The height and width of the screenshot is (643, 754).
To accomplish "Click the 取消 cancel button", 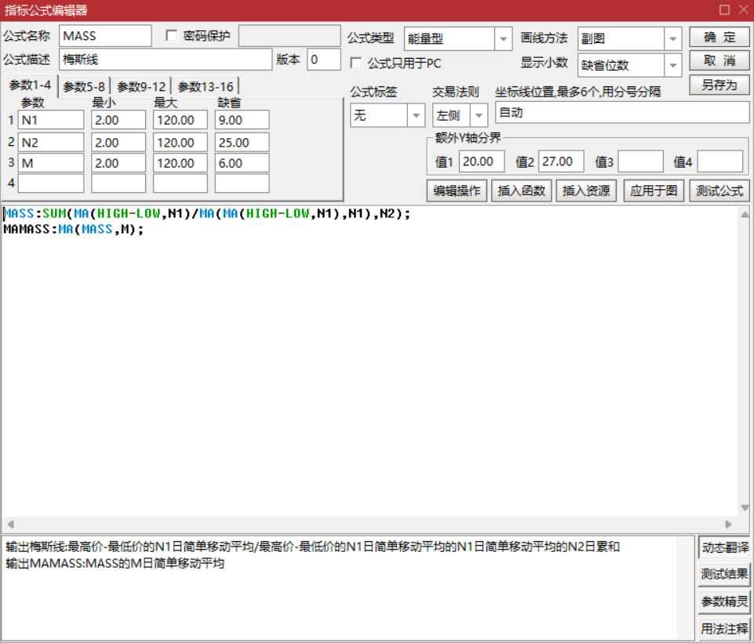I will (x=719, y=60).
